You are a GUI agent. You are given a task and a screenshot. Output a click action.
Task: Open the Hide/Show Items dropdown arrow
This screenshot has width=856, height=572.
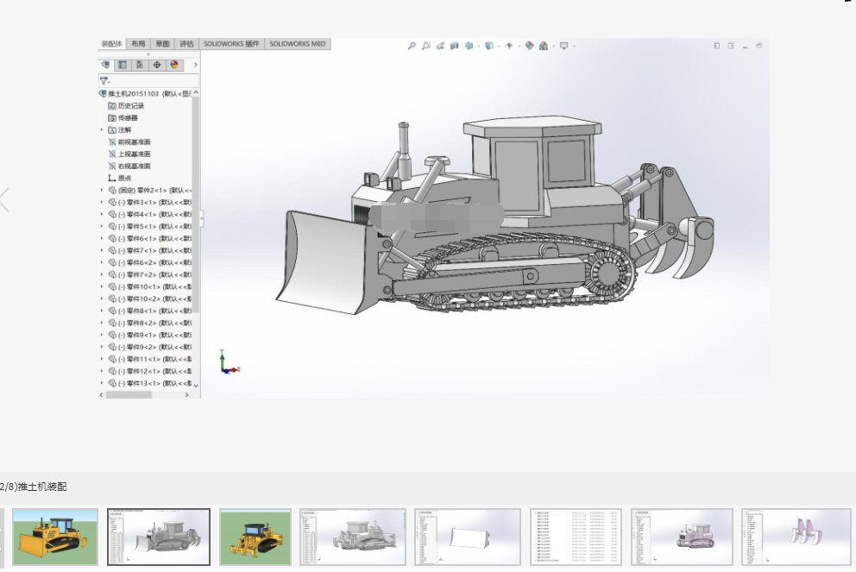click(519, 47)
